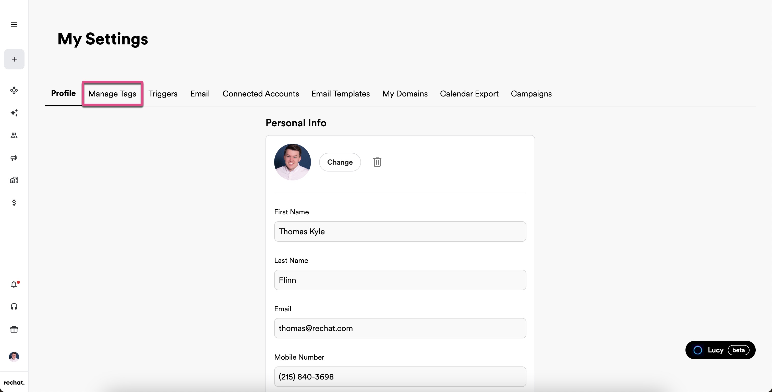Open the hamburger menu in sidebar
This screenshot has height=392, width=772.
(14, 24)
